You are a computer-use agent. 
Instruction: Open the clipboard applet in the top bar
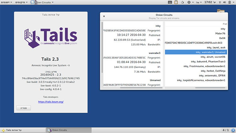pyautogui.click(x=176, y=2)
